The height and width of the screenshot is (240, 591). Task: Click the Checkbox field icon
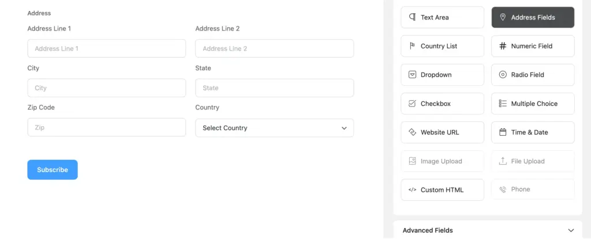click(x=412, y=104)
